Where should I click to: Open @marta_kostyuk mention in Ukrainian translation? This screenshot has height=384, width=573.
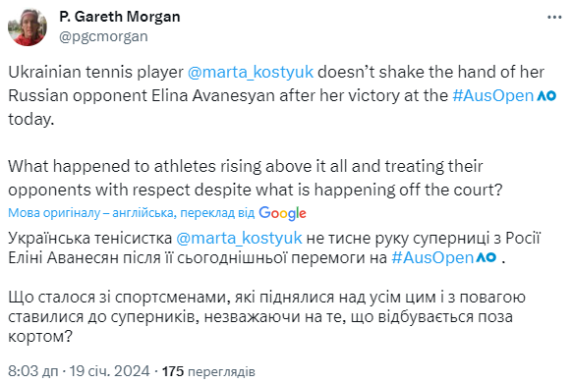[x=239, y=238]
